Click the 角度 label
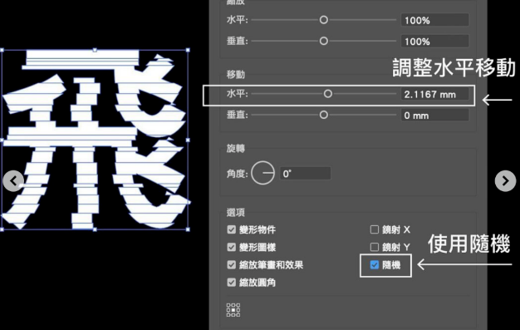The height and width of the screenshot is (330, 520). pos(238,173)
